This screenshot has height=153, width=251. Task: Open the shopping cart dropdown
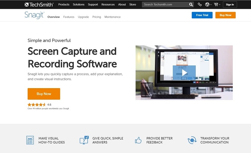pyautogui.click(x=217, y=4)
